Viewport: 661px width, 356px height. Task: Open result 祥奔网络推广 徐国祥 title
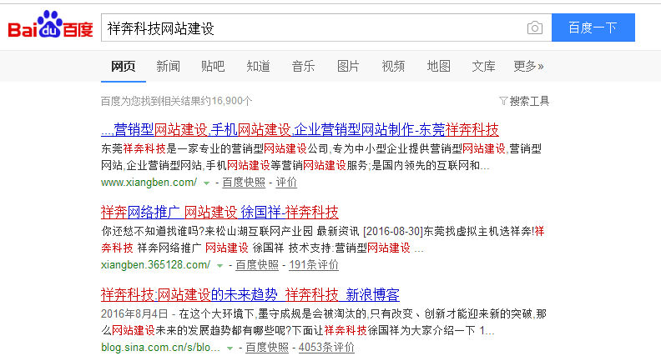[x=219, y=212]
